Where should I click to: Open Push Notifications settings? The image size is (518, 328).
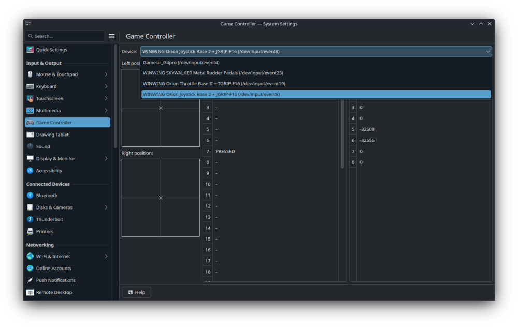tap(68, 280)
